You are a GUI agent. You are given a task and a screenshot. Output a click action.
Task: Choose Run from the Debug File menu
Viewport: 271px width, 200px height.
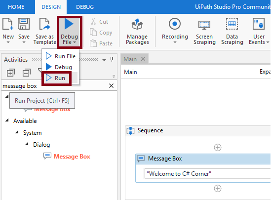tap(56, 78)
